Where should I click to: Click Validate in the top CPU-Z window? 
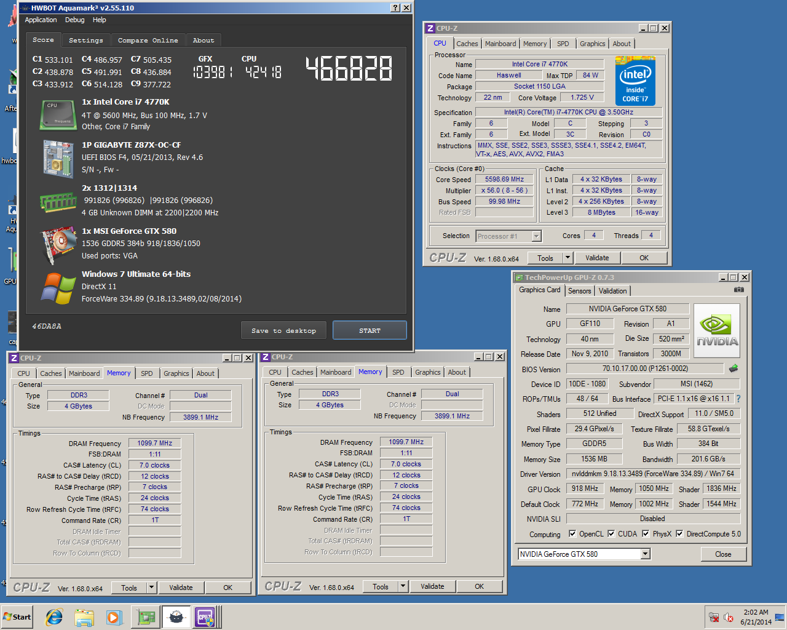[597, 258]
